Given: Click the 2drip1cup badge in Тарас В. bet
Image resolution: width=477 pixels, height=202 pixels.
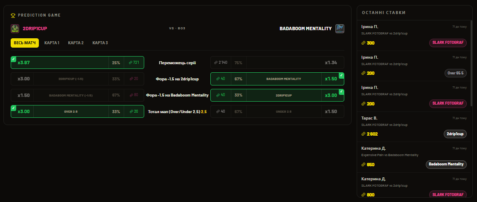Looking at the screenshot, I should pos(455,134).
